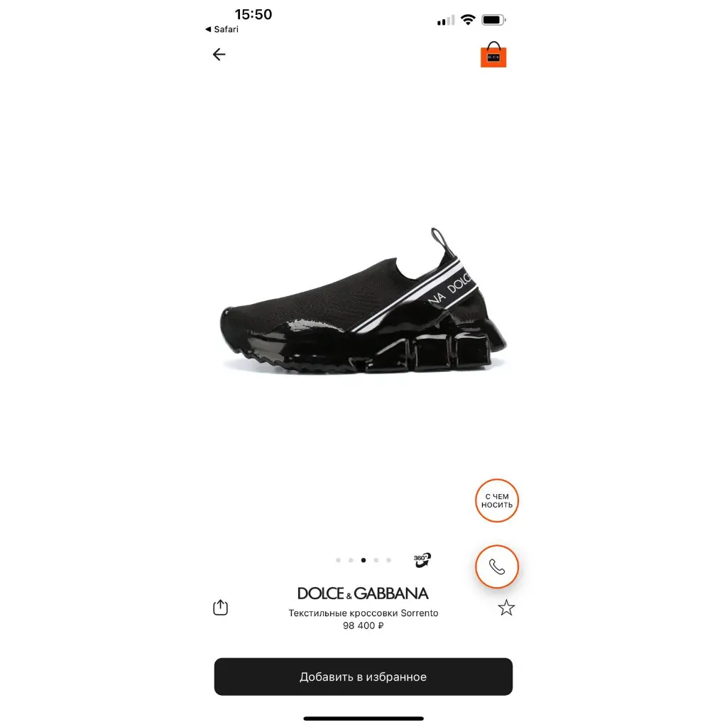Tap the Wi-Fi status icon
This screenshot has width=727, height=727.
[x=468, y=20]
